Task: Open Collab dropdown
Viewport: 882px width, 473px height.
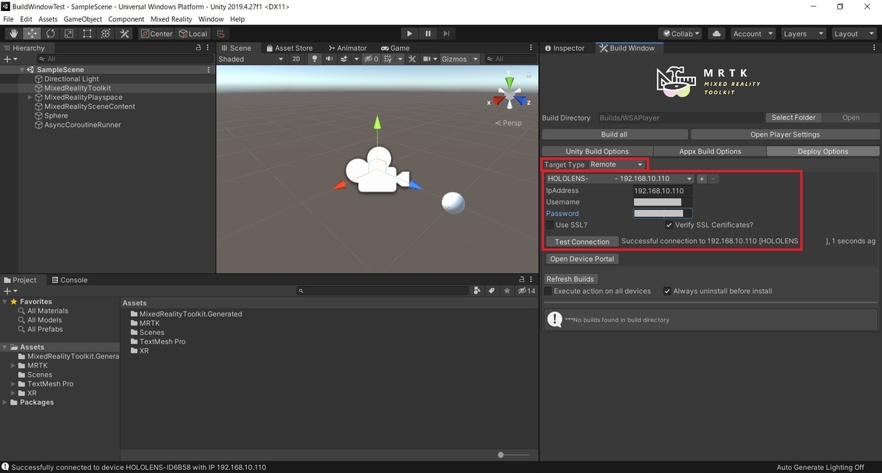Action: 681,34
